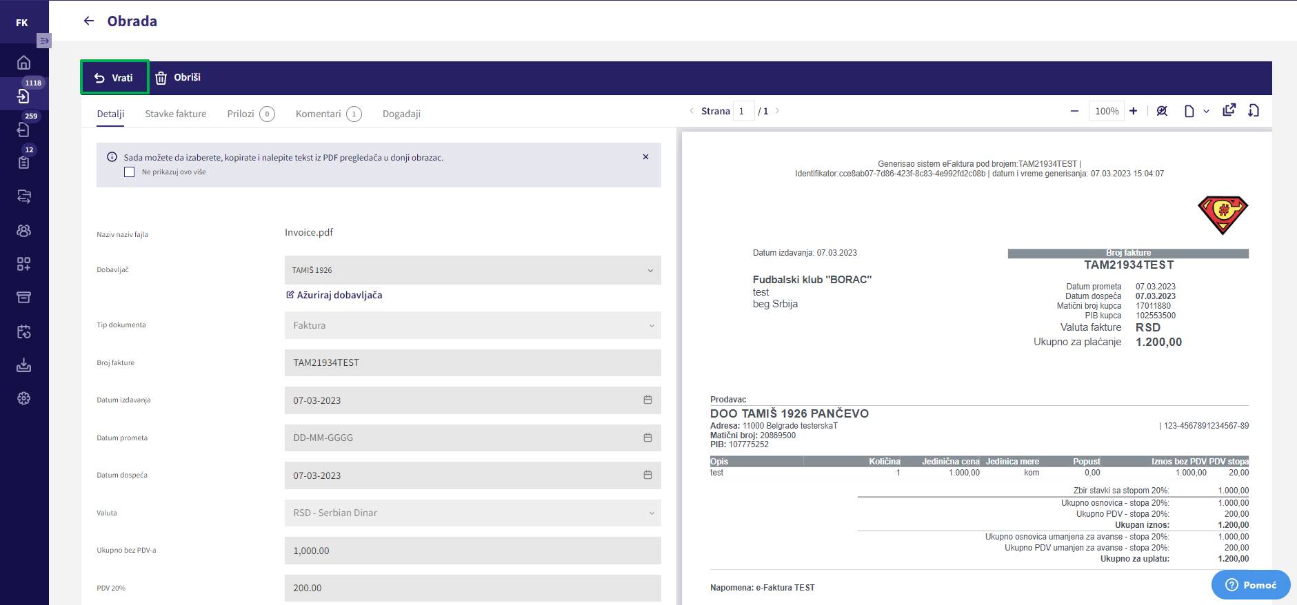Open the settings gear sidebar icon
1297x605 pixels.
tap(23, 398)
